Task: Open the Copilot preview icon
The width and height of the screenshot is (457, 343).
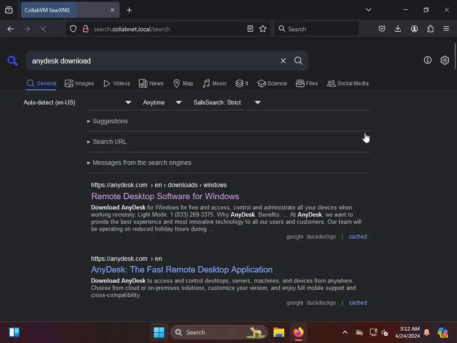Action: [x=443, y=332]
